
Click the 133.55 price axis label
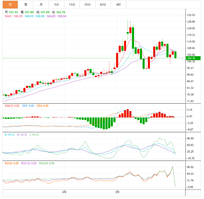click(191, 15)
